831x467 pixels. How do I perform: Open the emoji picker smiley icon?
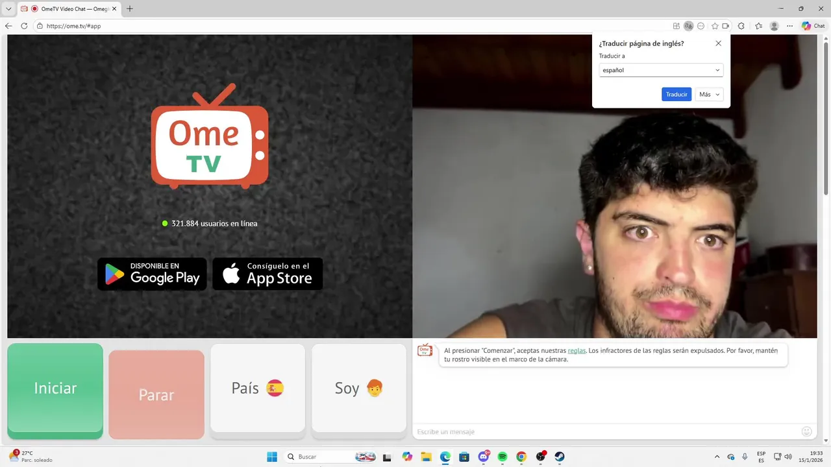807,431
